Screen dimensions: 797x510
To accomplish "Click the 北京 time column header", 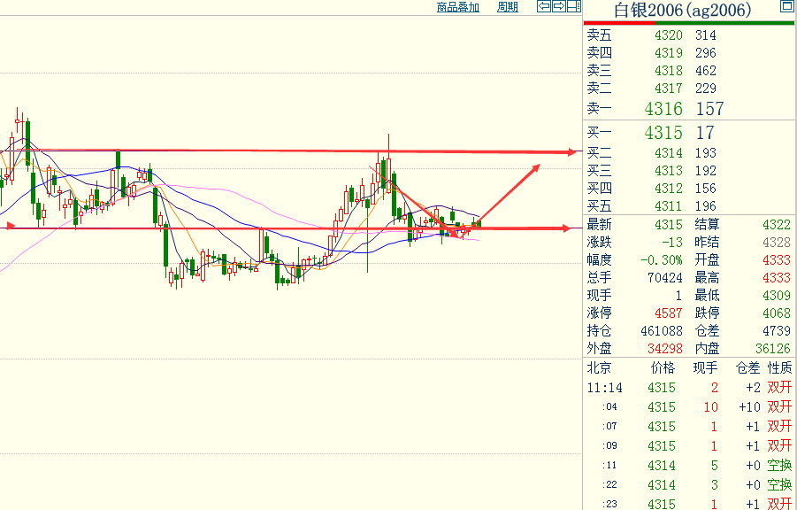I will (x=599, y=367).
